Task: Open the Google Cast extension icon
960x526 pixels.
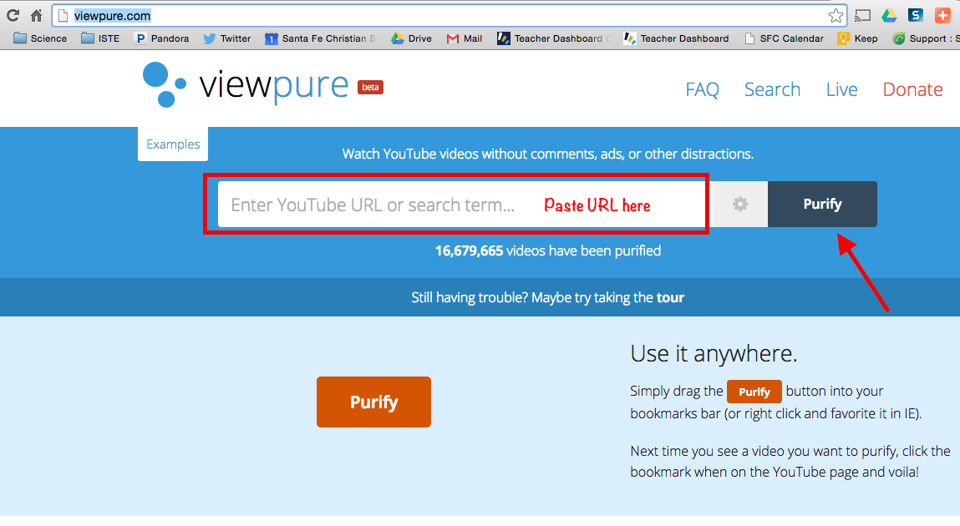Action: pos(862,15)
